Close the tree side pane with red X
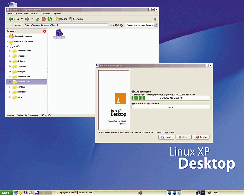Screen dimensions: 244x195 coord(44,31)
